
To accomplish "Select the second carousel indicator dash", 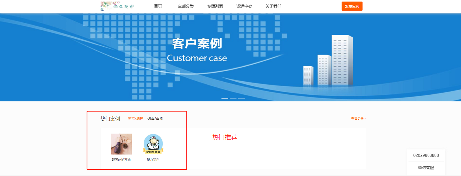I will click(x=233, y=98).
